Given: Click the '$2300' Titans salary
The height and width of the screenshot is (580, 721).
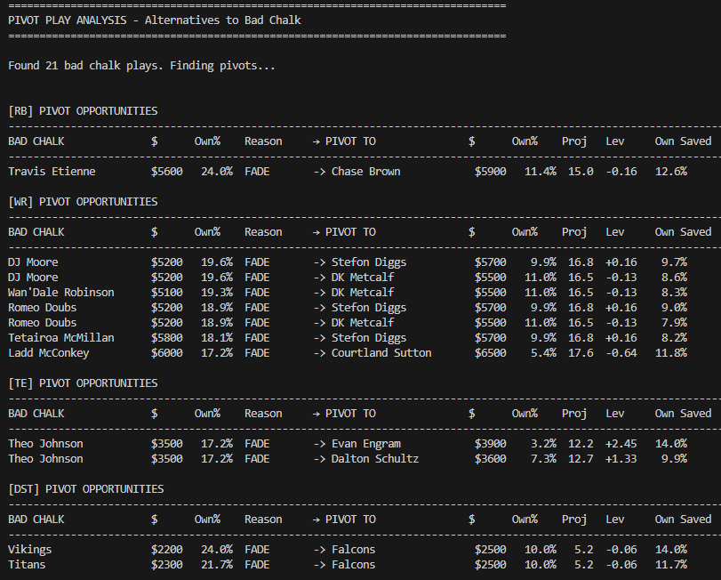Looking at the screenshot, I should coord(167,565).
